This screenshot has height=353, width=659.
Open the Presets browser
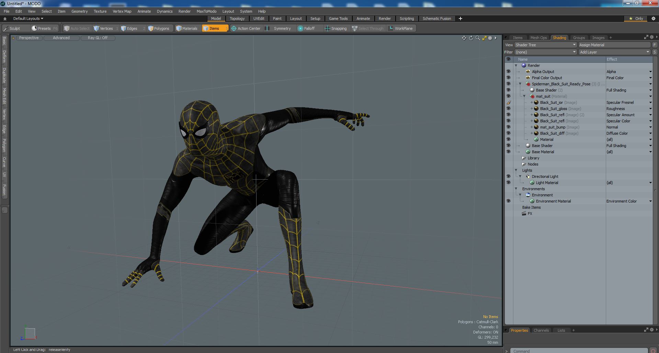coord(44,28)
